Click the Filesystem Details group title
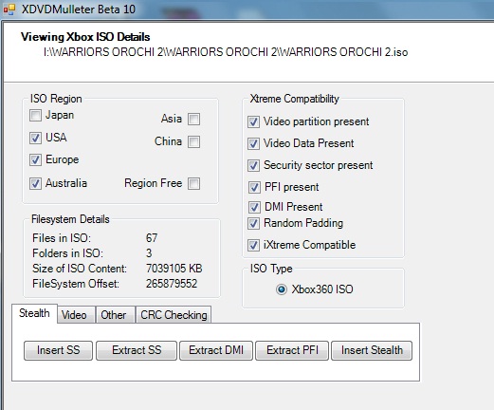The image size is (494, 410). click(x=70, y=219)
